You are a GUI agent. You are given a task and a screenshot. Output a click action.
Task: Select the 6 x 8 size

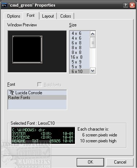click(x=80, y=43)
